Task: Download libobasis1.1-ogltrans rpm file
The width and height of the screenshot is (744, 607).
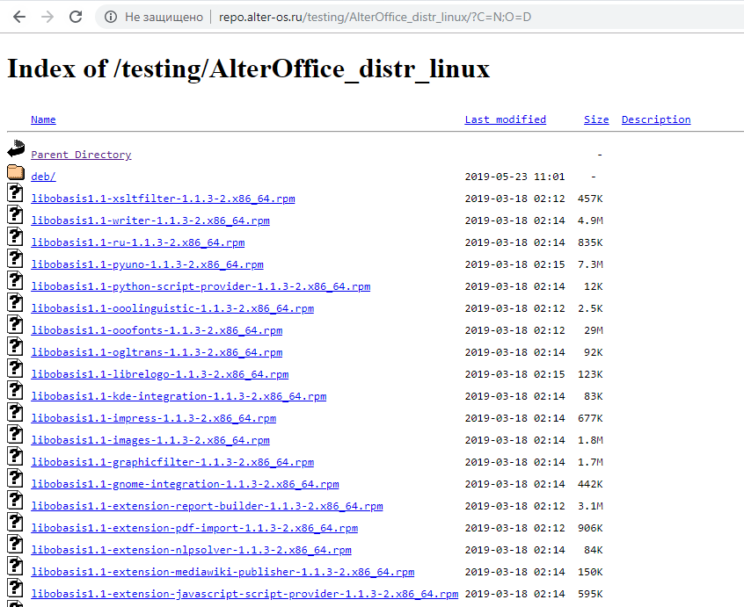Action: (x=157, y=352)
